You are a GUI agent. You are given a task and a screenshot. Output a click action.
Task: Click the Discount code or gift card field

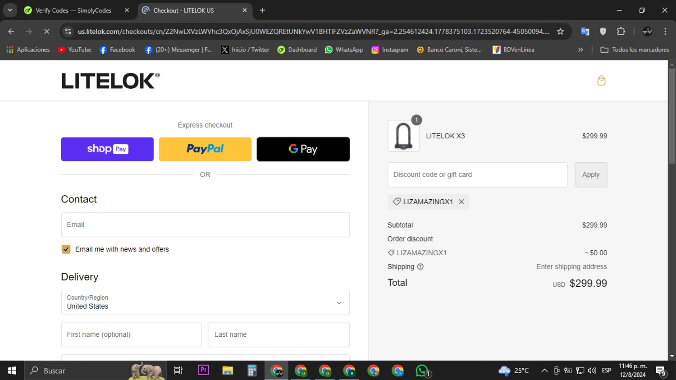478,175
